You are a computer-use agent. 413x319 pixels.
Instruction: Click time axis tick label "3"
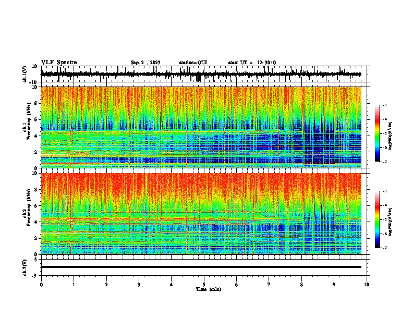pos(139,285)
